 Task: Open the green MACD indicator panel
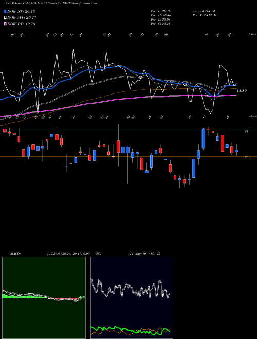tap(44, 298)
